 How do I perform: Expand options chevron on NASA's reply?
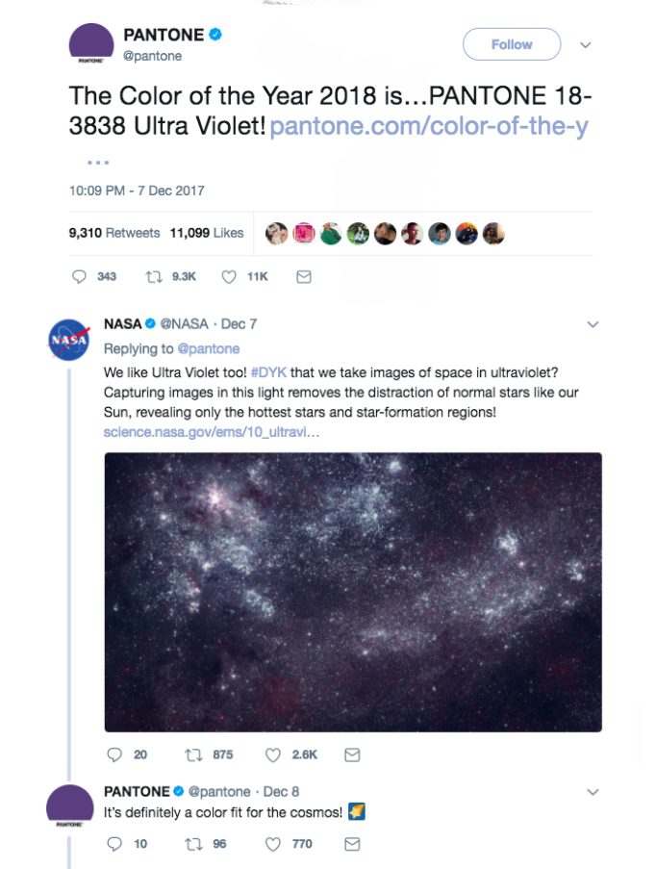click(x=593, y=324)
